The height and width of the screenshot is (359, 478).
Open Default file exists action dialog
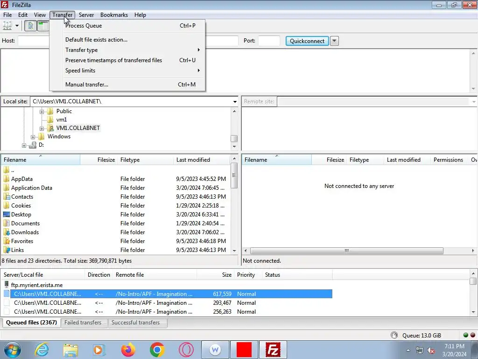[x=127, y=40]
